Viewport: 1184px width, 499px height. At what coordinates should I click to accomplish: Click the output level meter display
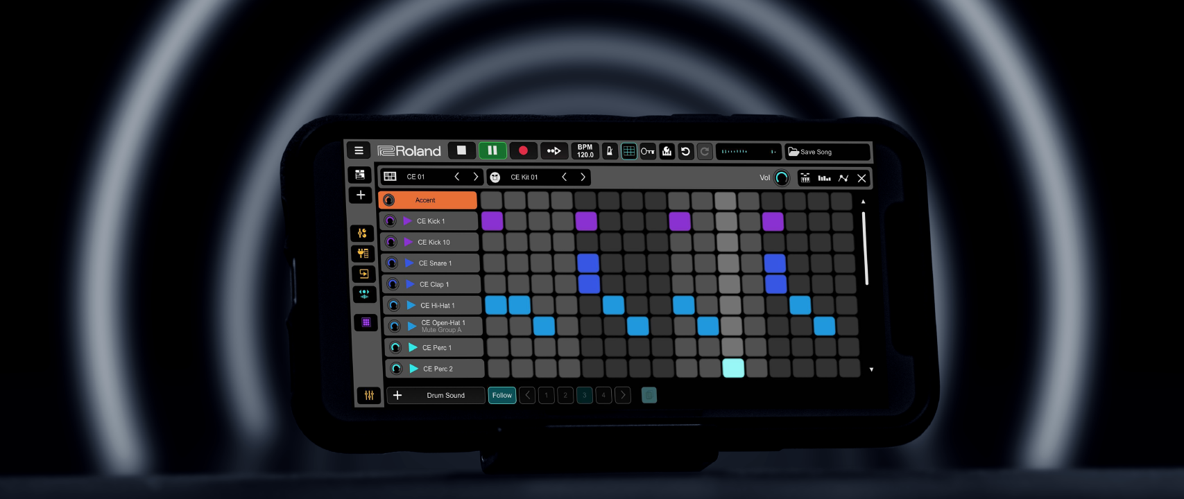748,151
